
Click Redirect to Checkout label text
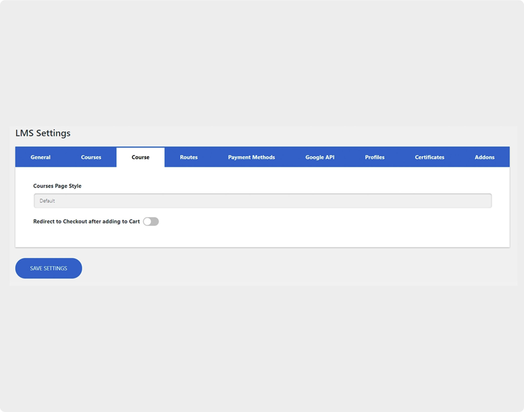(86, 222)
